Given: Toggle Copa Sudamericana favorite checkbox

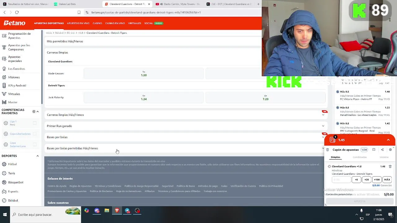Looking at the screenshot, I should [35, 145].
